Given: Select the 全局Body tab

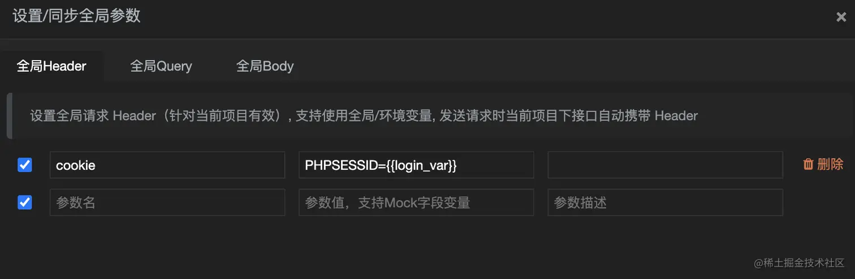Looking at the screenshot, I should (265, 66).
